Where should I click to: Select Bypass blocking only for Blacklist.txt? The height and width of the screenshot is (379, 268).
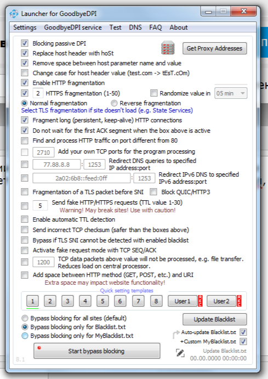click(25, 327)
